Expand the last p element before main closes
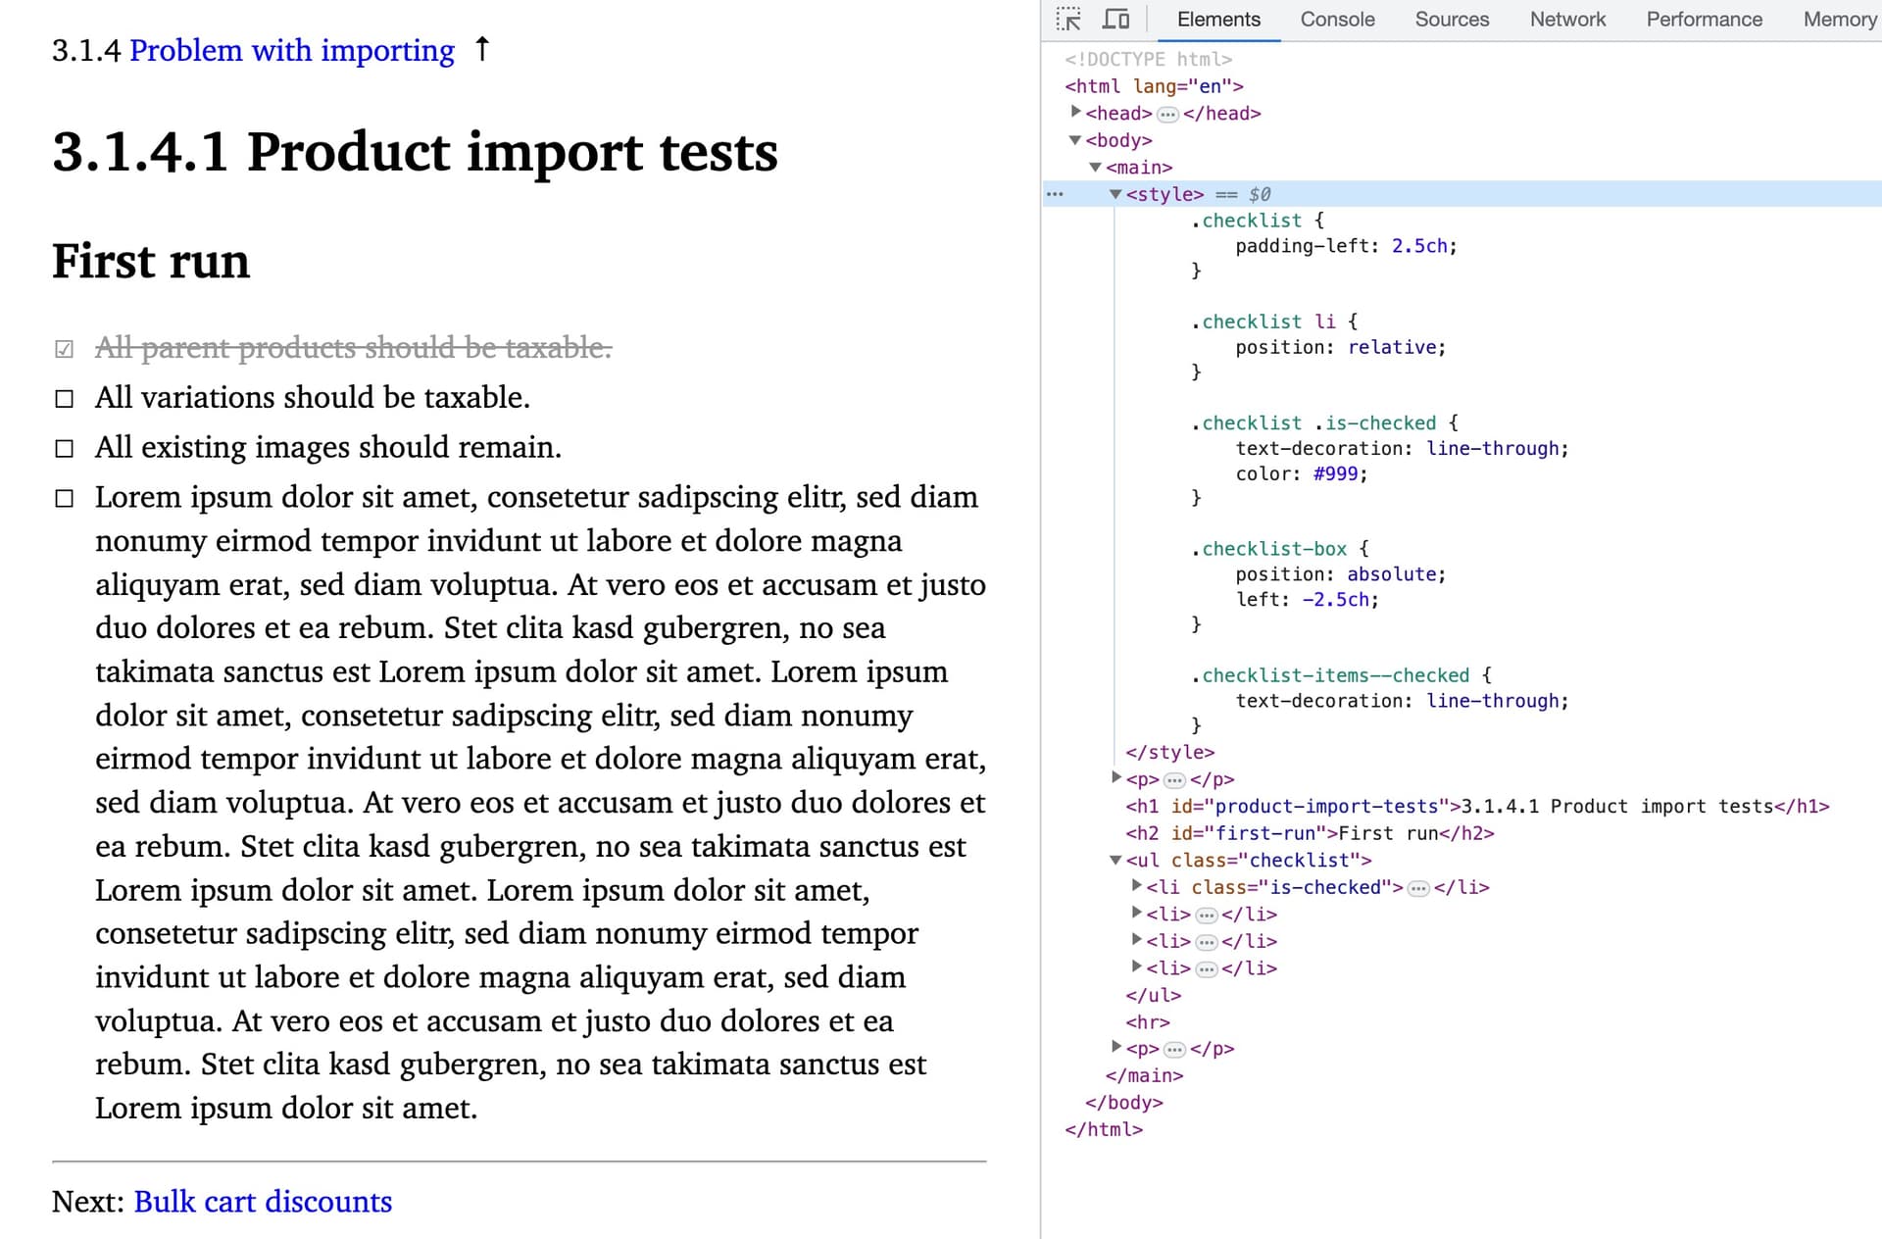Viewport: 1882px width, 1239px height. point(1116,1047)
